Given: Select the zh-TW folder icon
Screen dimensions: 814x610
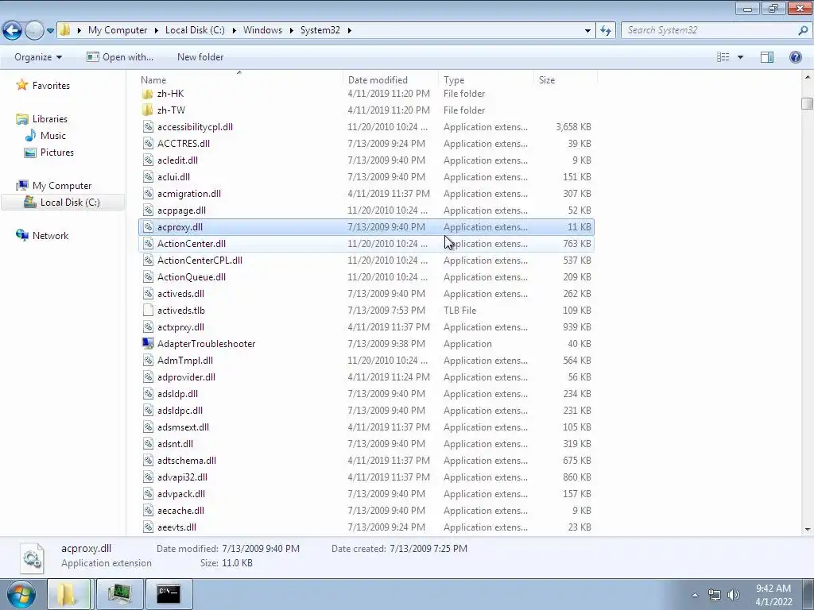Looking at the screenshot, I should click(148, 110).
